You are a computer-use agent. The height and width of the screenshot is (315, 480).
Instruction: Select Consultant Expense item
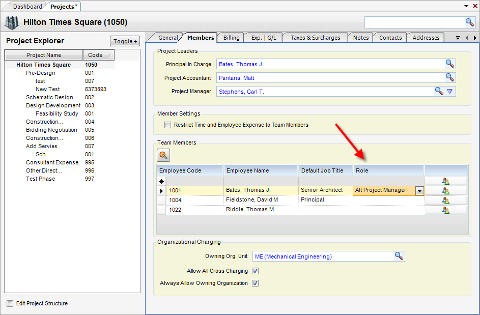pyautogui.click(x=52, y=162)
